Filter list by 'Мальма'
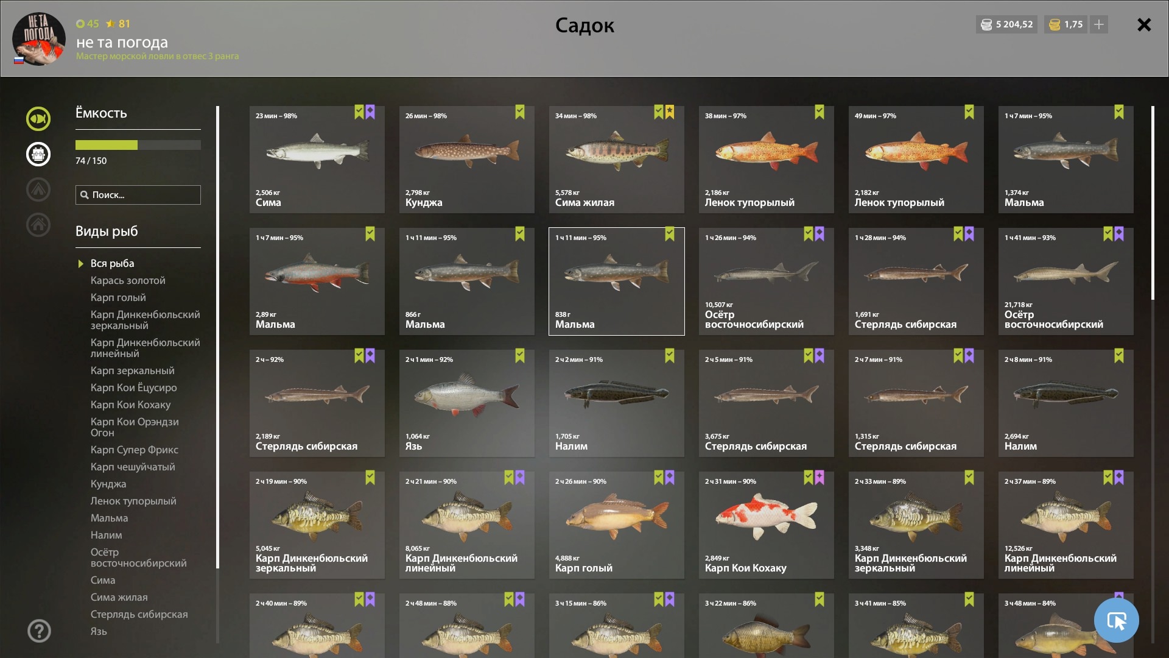This screenshot has width=1169, height=658. [x=109, y=518]
